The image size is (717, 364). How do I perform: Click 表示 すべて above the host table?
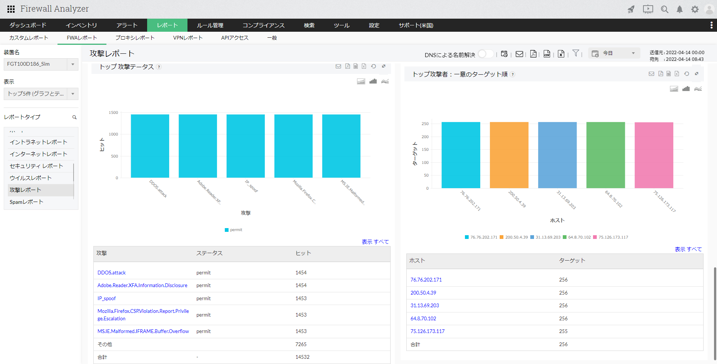pos(688,249)
